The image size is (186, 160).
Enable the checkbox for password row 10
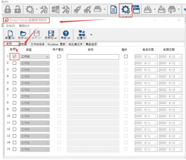pyautogui.click(x=14, y=116)
